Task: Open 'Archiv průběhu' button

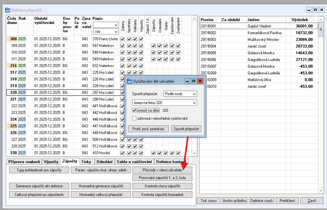Action: pyautogui.click(x=234, y=201)
